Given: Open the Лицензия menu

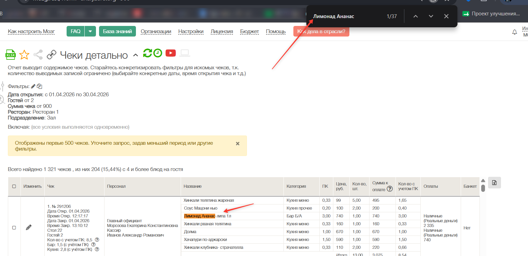Looking at the screenshot, I should coord(222,31).
